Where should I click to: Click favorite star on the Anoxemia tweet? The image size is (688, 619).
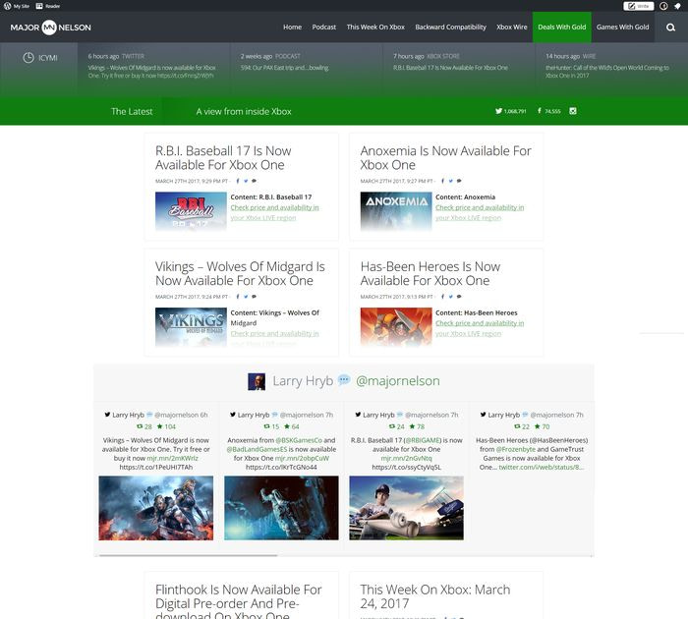pos(287,426)
